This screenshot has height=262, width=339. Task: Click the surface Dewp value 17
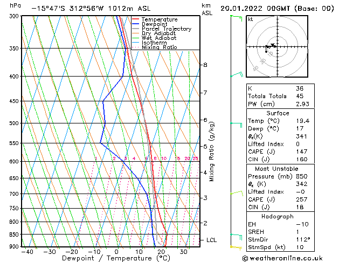(300, 128)
